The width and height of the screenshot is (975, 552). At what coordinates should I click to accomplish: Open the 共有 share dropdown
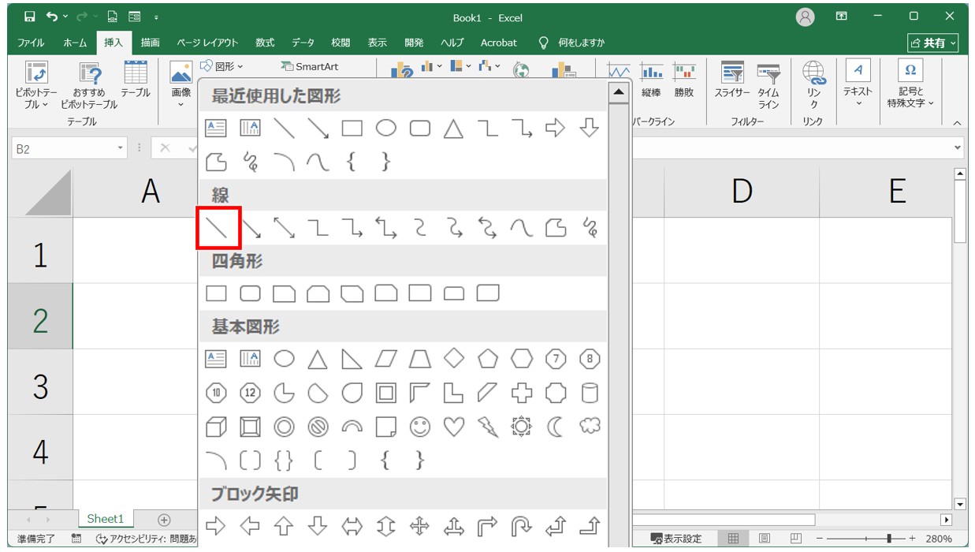(933, 43)
